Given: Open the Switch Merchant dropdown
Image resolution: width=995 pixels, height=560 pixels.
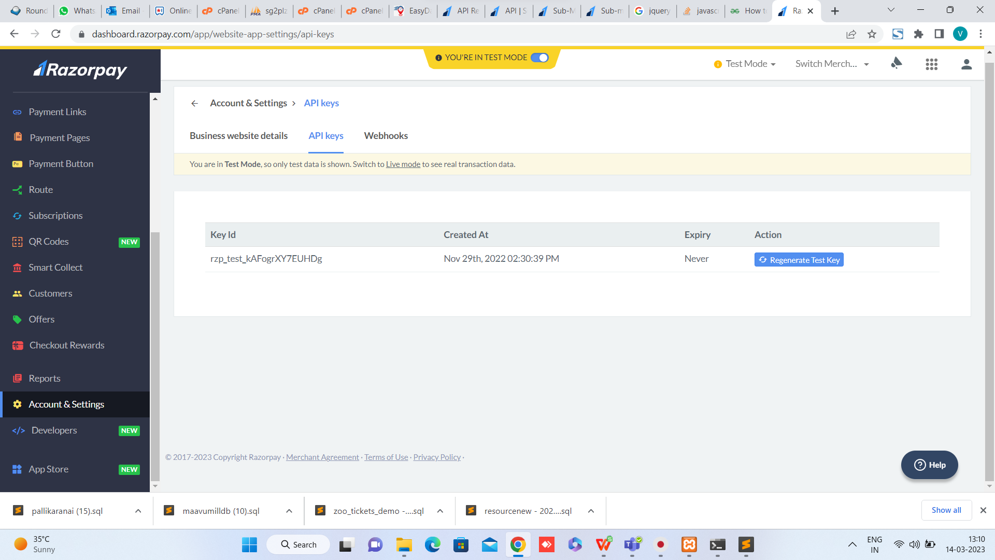Looking at the screenshot, I should point(832,64).
